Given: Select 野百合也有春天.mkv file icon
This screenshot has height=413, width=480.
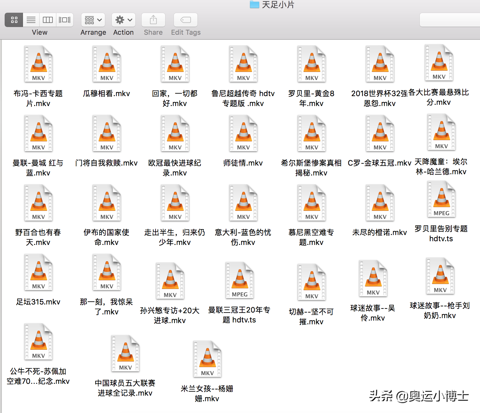Looking at the screenshot, I should [38, 203].
